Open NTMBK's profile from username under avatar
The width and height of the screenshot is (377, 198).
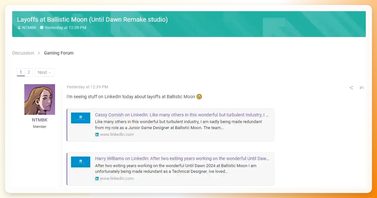(40, 120)
